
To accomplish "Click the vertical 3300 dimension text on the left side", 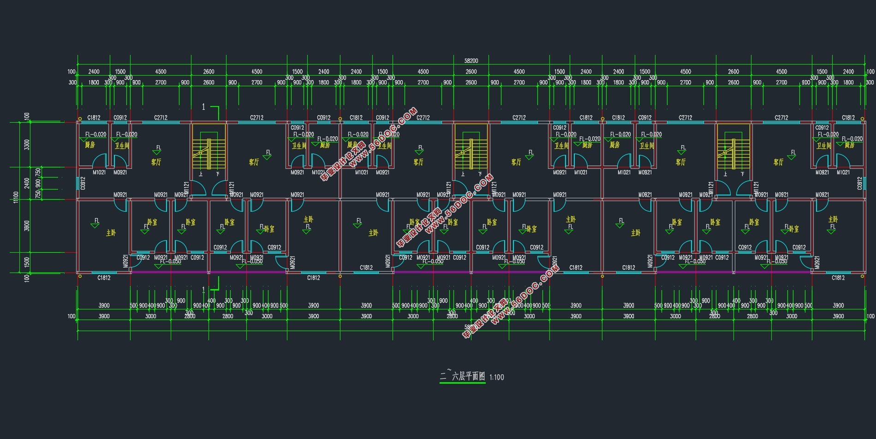I will [x=27, y=144].
